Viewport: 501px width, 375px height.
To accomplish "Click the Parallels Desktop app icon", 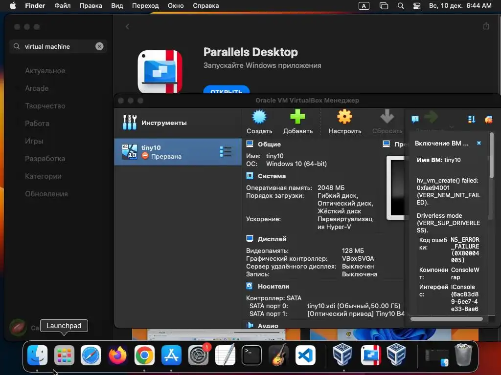I will 160,71.
